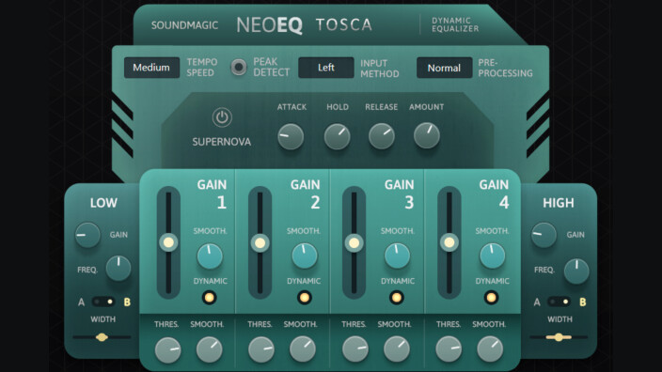
Task: Toggle the Dynamic LED for Gain 4
Action: click(491, 298)
